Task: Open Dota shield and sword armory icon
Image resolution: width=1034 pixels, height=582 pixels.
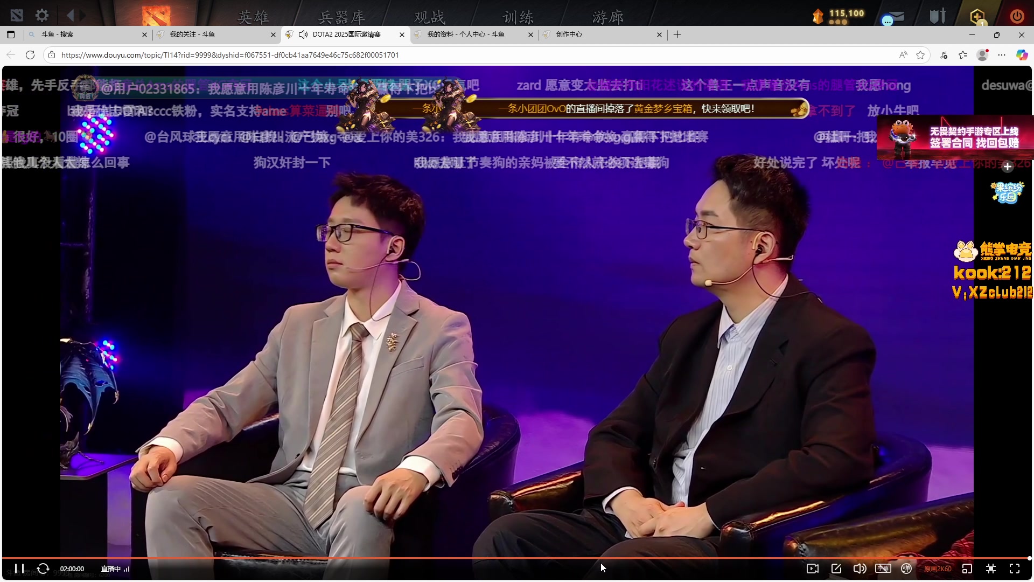Action: 938,16
